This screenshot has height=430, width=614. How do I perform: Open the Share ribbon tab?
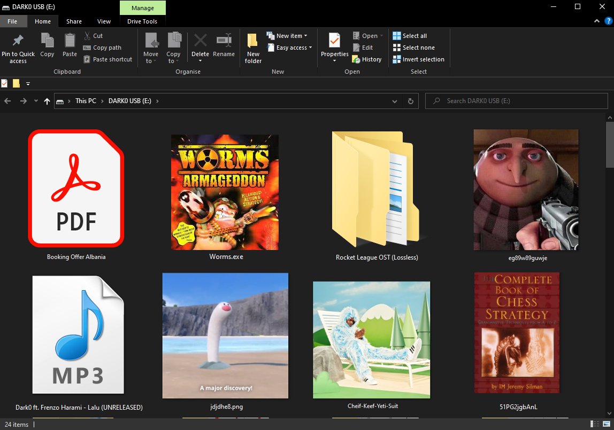tap(74, 21)
